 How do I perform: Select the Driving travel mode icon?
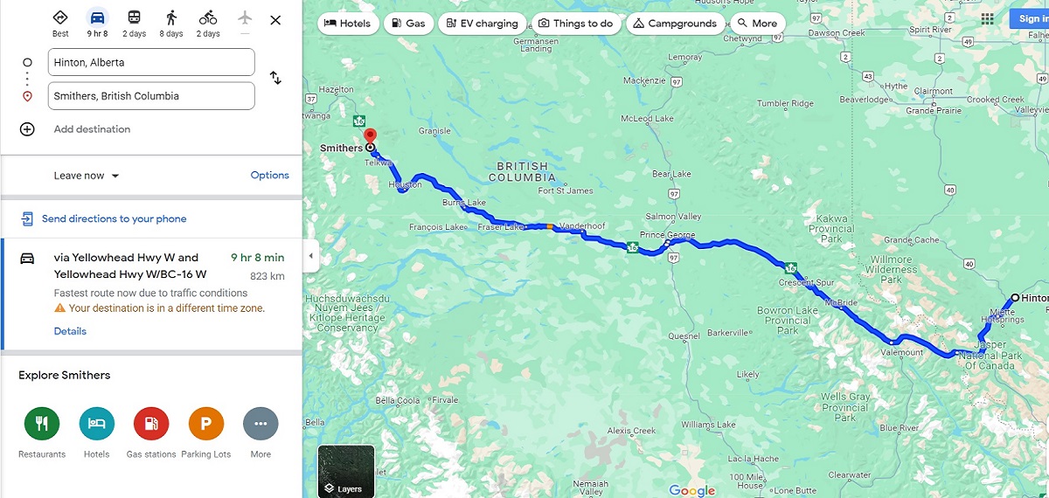[x=97, y=17]
